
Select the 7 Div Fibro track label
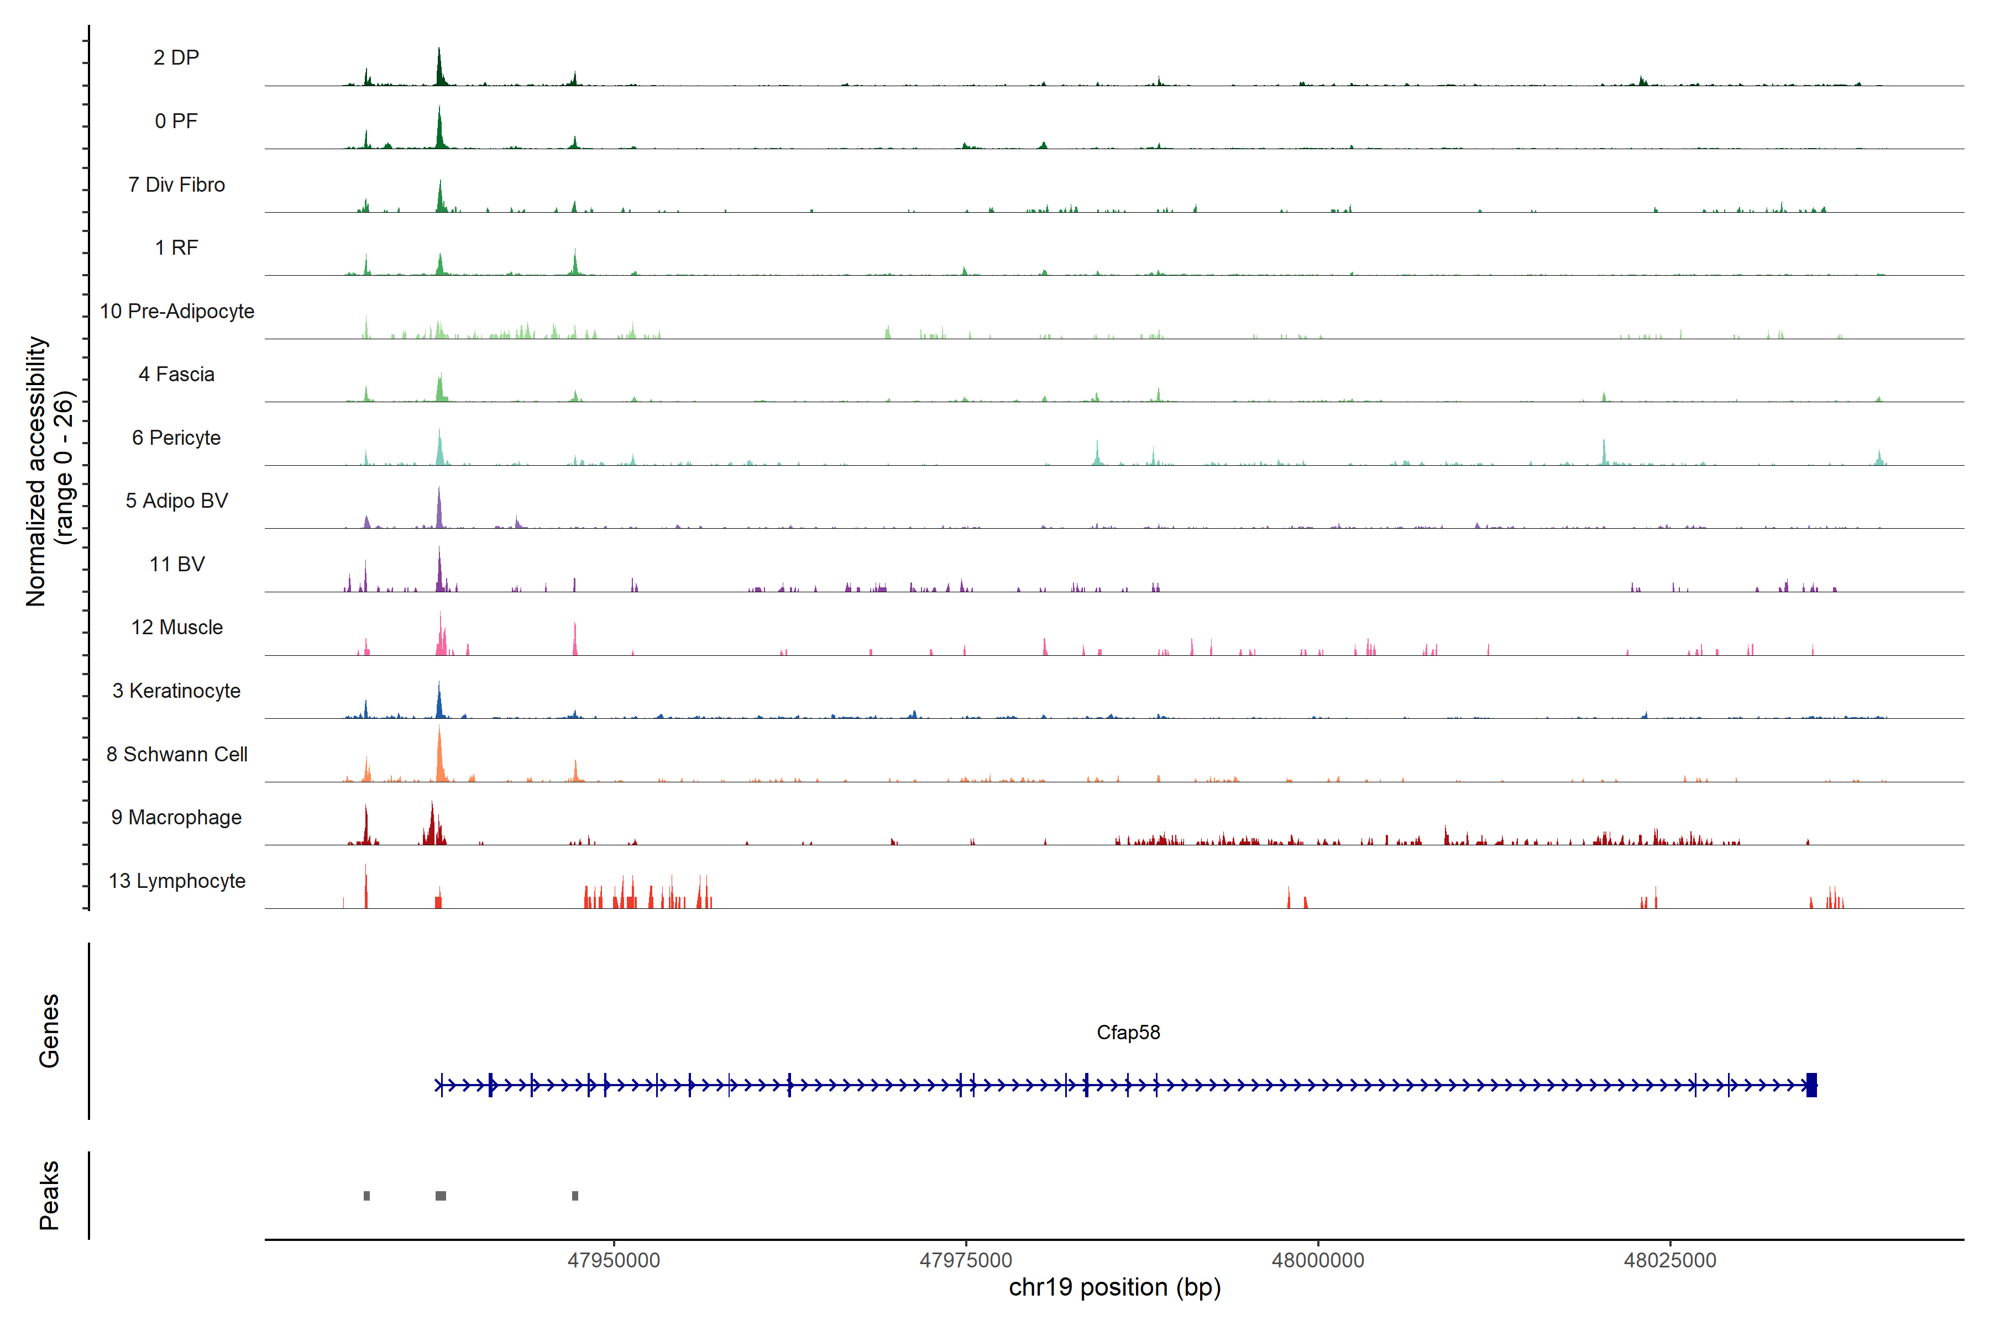point(176,185)
